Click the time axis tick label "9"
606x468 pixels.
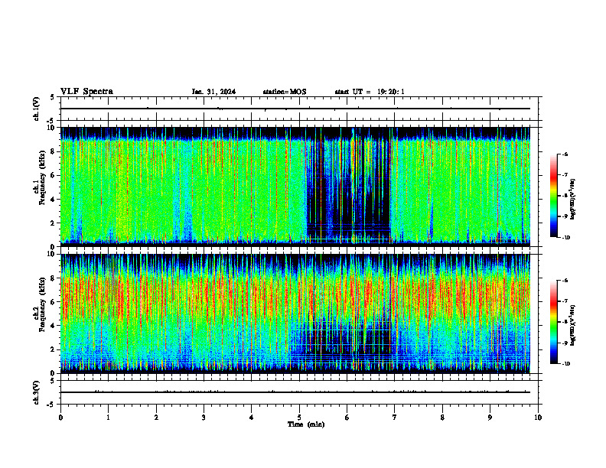coord(490,418)
